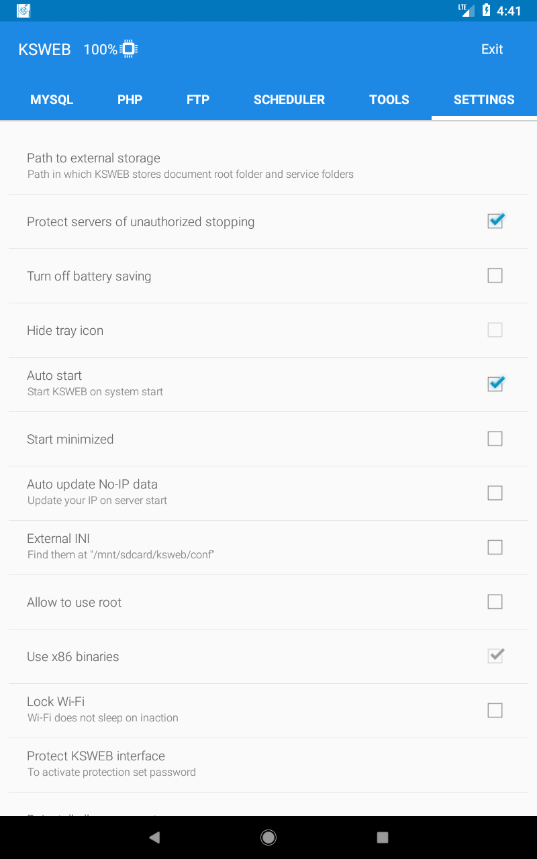Tap the Android home circle icon

click(268, 837)
